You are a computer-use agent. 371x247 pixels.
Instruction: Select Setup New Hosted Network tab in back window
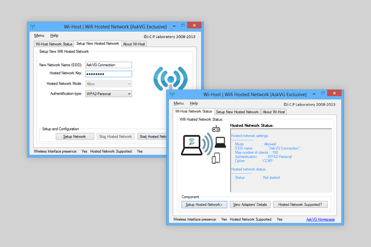97,44
